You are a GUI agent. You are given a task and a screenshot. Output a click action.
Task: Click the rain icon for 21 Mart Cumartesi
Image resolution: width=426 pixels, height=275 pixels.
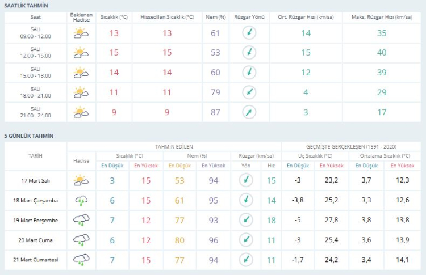tap(81, 260)
